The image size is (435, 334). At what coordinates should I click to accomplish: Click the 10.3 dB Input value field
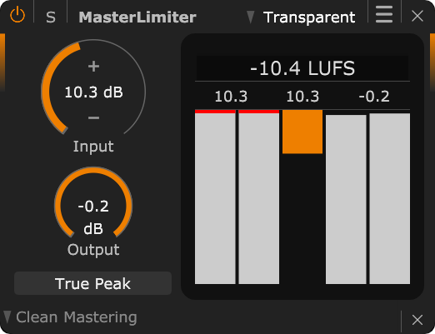coord(93,92)
